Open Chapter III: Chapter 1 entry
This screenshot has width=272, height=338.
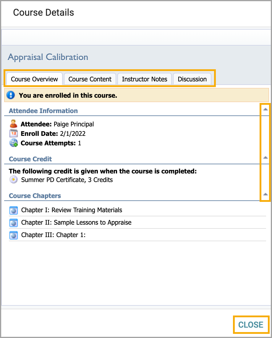pyautogui.click(x=53, y=235)
